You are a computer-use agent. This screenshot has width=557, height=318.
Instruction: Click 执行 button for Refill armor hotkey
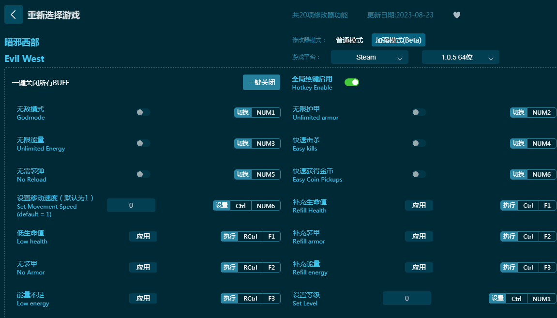[509, 237]
